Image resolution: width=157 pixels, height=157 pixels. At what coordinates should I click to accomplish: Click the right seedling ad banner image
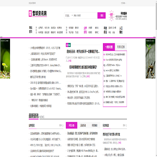[150, 58]
